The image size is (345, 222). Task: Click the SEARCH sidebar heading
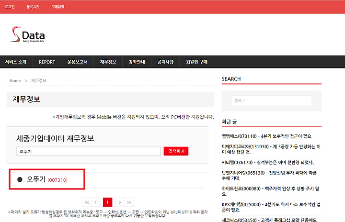(x=231, y=79)
